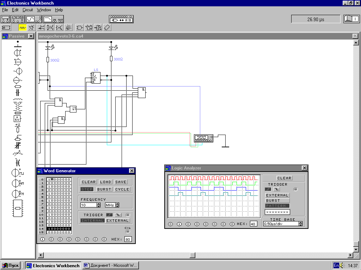This screenshot has height=270, width=361.
Task: Select word row 14 in Word Generator
Action: click(x=59, y=229)
